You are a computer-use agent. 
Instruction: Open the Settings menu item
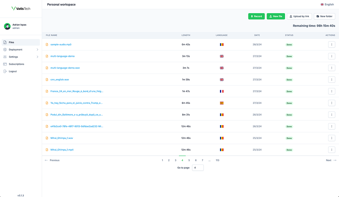point(21,57)
